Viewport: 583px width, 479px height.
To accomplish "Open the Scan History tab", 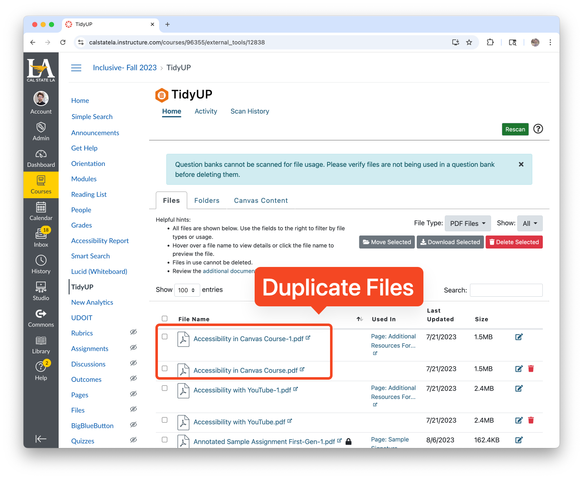I will 250,111.
